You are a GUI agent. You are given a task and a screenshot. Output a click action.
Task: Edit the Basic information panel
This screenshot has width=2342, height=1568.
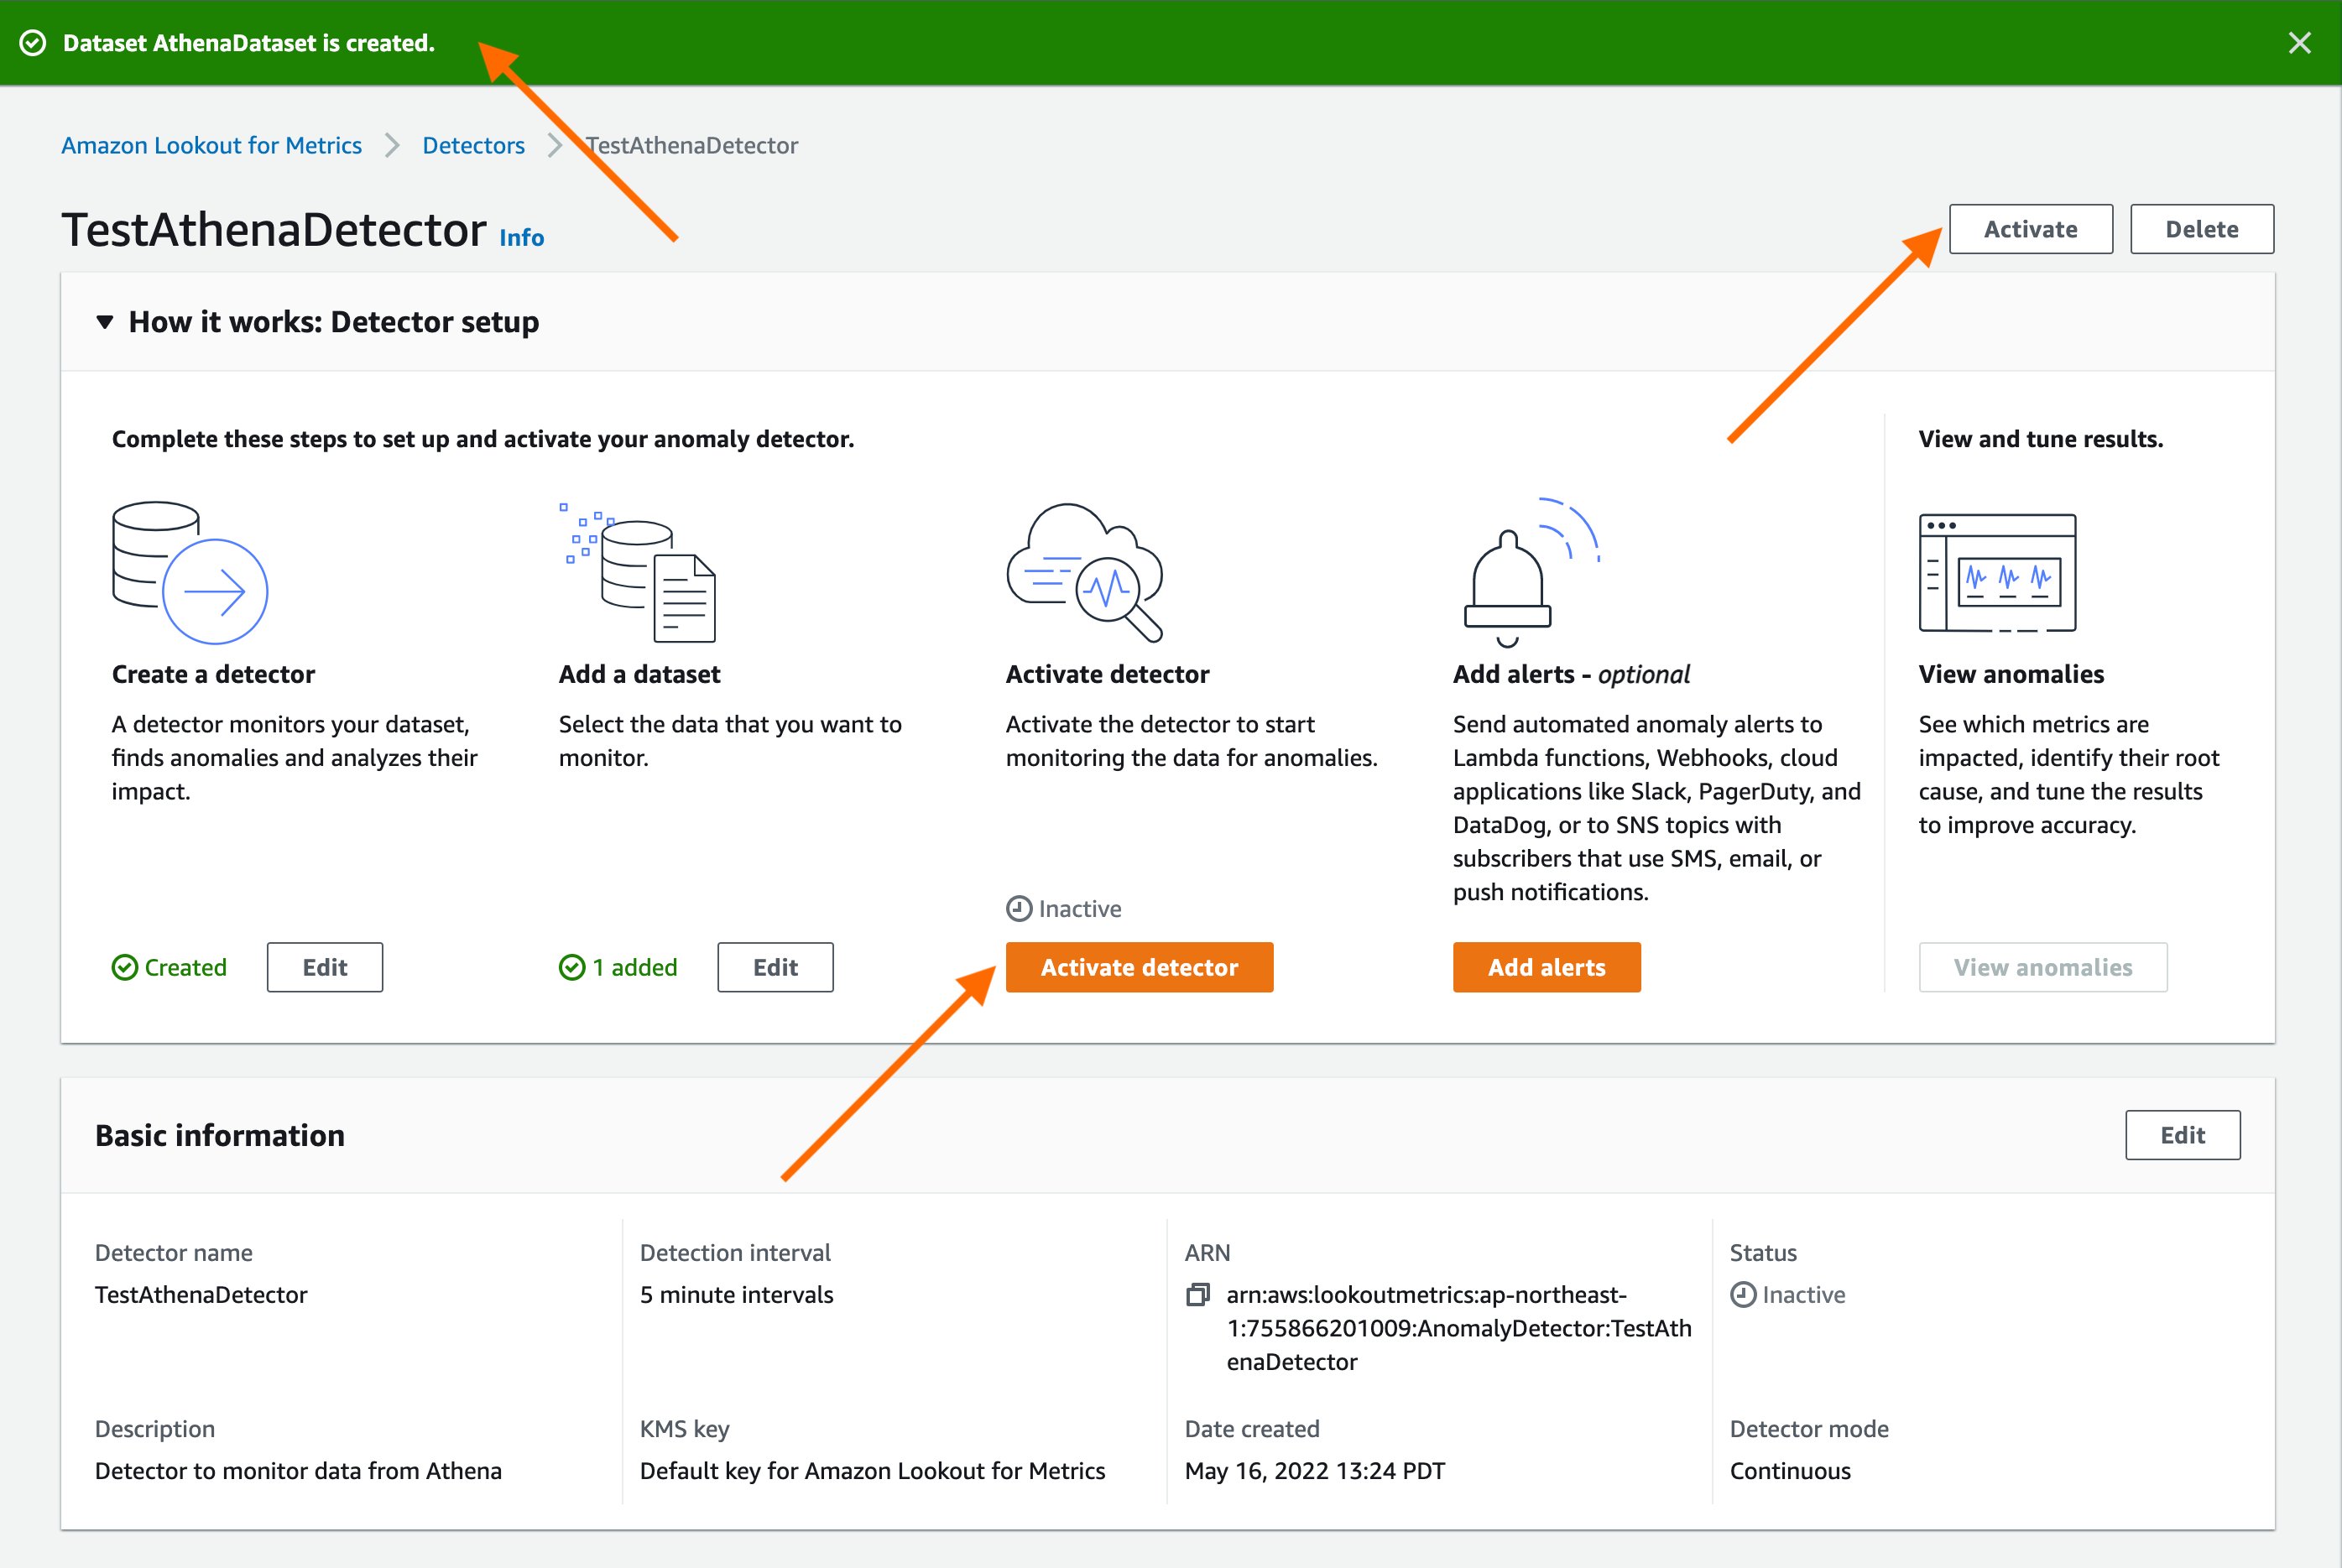click(x=2182, y=1135)
